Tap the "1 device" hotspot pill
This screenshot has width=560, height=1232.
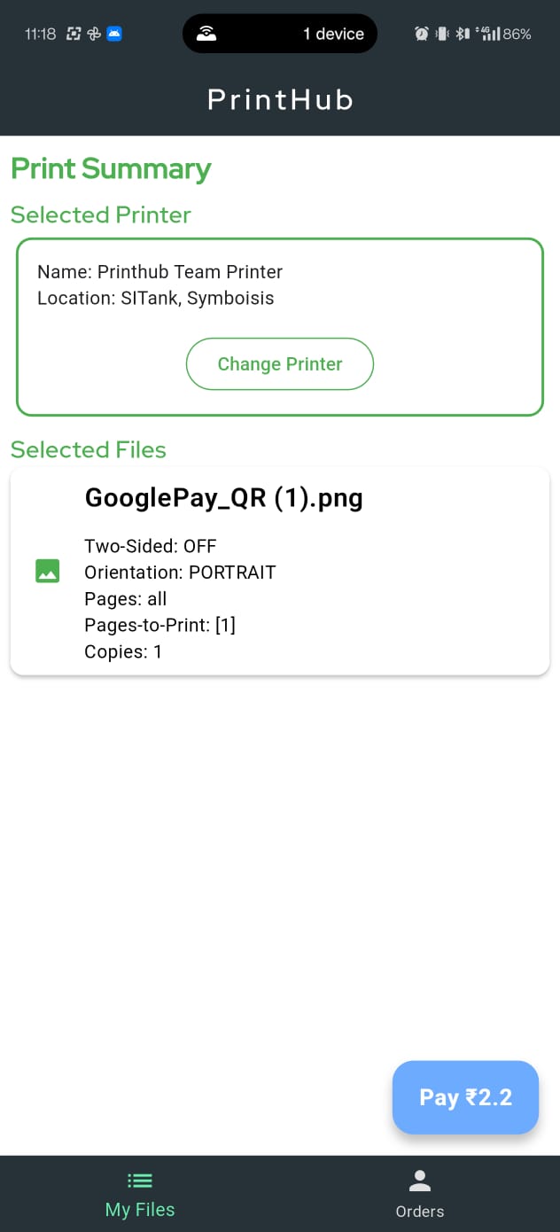pos(280,34)
